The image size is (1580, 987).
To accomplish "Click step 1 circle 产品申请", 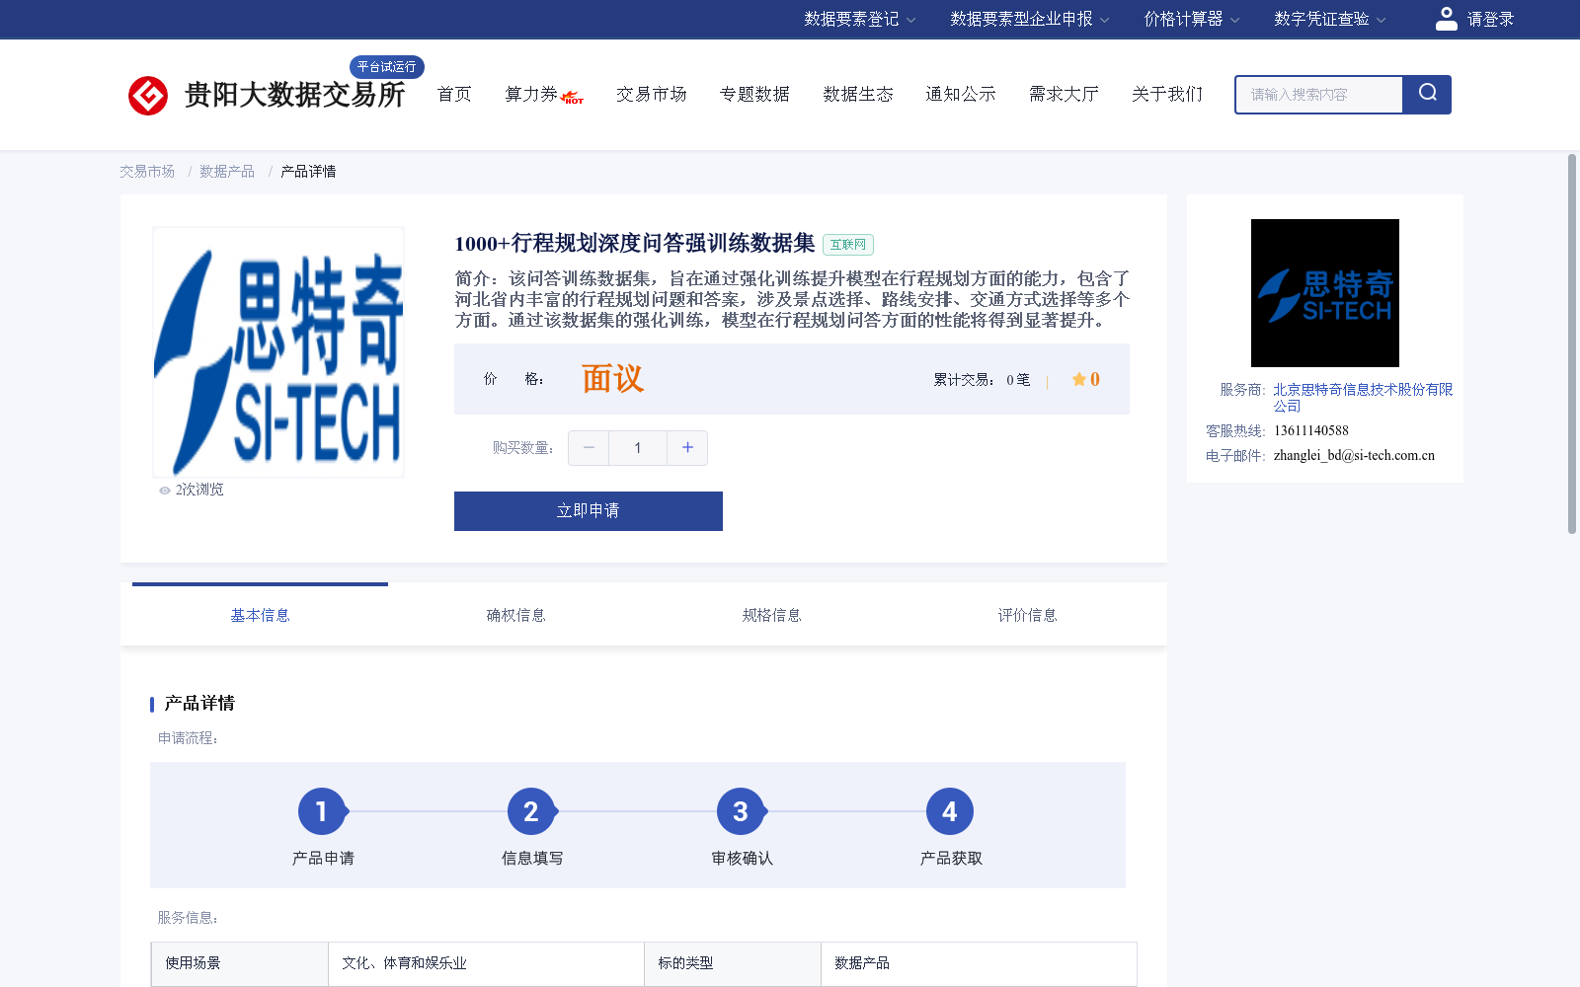I will pyautogui.click(x=322, y=811).
